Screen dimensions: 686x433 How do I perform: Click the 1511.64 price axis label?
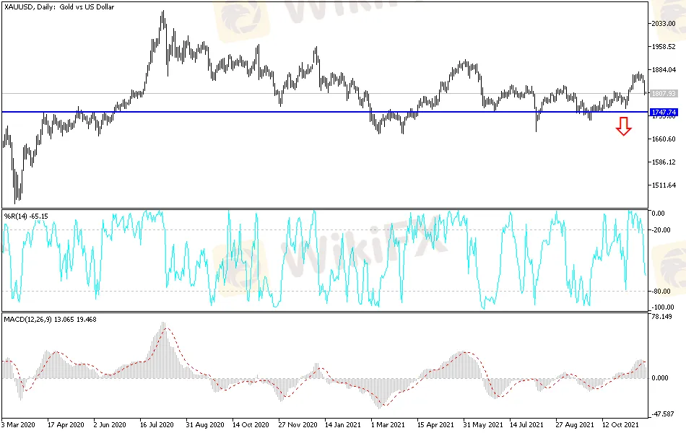tap(663, 185)
